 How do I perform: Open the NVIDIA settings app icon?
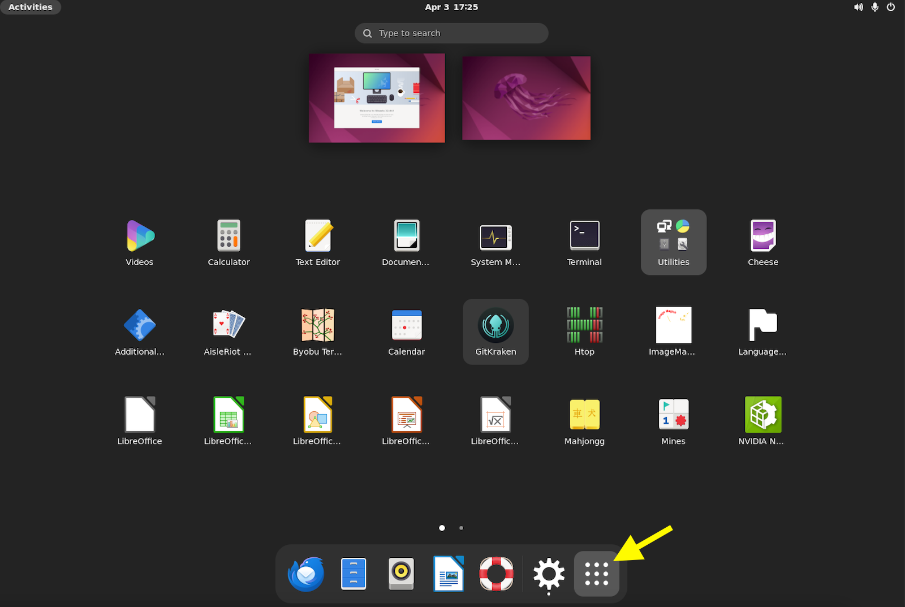[x=762, y=421]
